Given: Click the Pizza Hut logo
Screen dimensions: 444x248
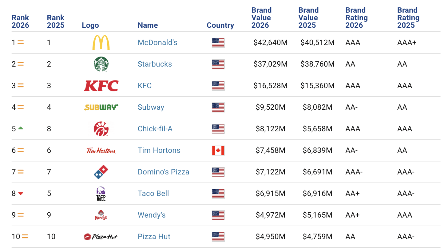Looking at the screenshot, I should point(101,237).
